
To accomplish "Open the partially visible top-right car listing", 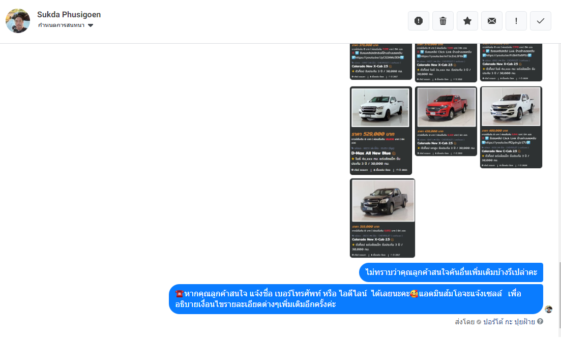I will coord(511,62).
